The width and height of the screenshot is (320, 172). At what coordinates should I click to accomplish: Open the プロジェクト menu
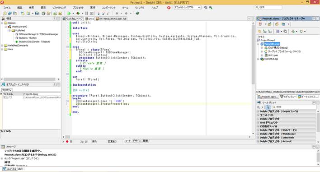coord(78,8)
